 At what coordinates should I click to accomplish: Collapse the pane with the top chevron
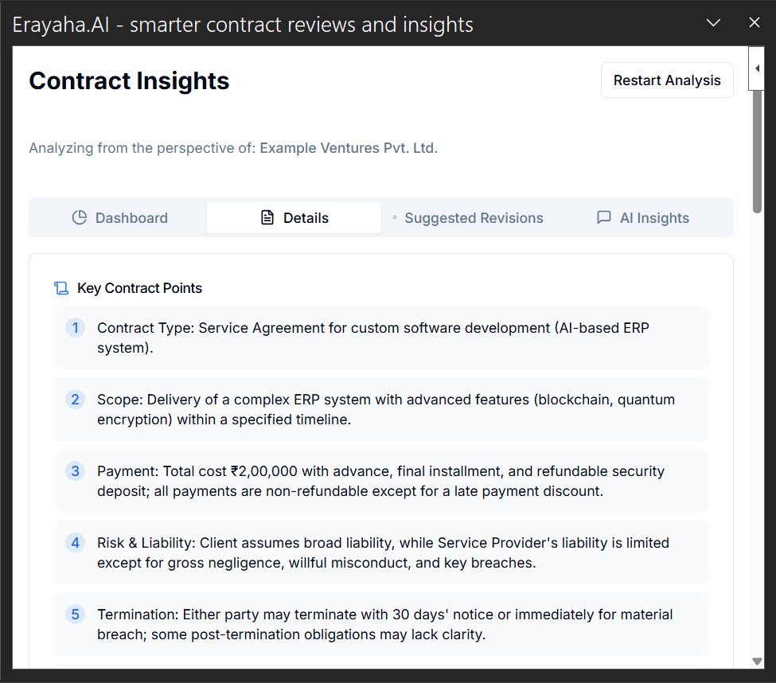713,23
